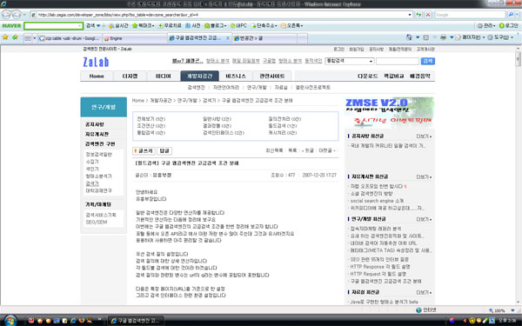Open the Naver toolbar 검색 dropdown arrow
This screenshot has height=326, width=522.
point(98,25)
